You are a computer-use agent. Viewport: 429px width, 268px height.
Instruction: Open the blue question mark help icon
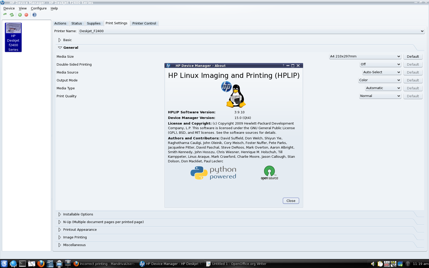(x=34, y=15)
